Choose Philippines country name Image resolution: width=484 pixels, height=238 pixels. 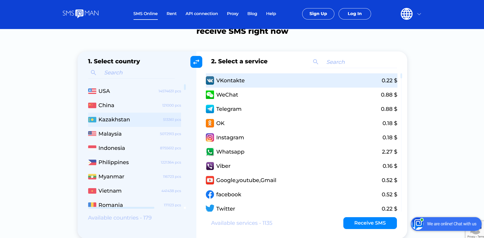tap(114, 162)
